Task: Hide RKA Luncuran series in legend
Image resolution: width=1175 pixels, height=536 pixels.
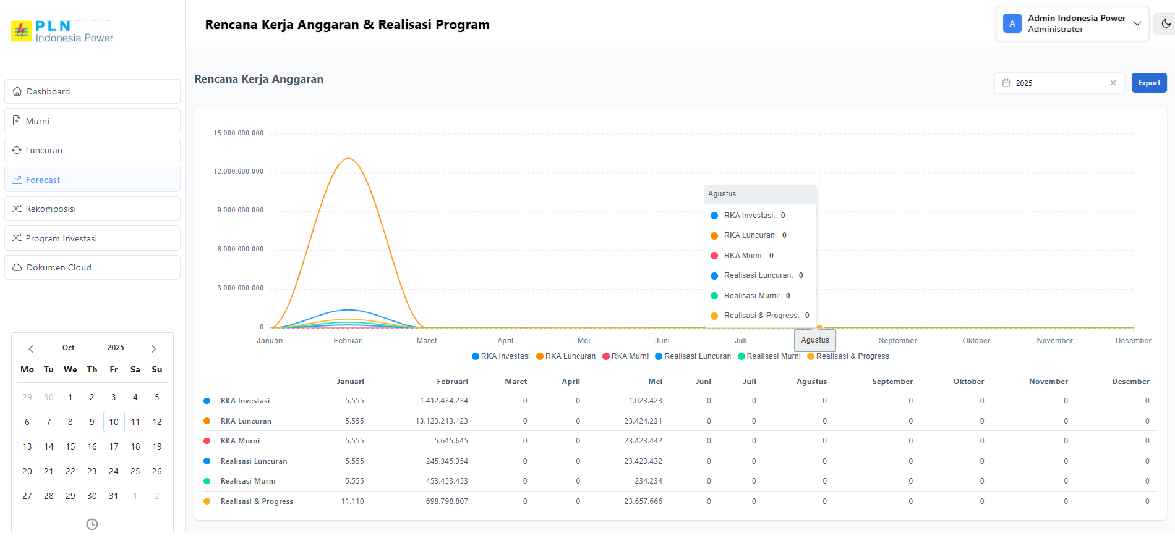Action: [x=566, y=356]
